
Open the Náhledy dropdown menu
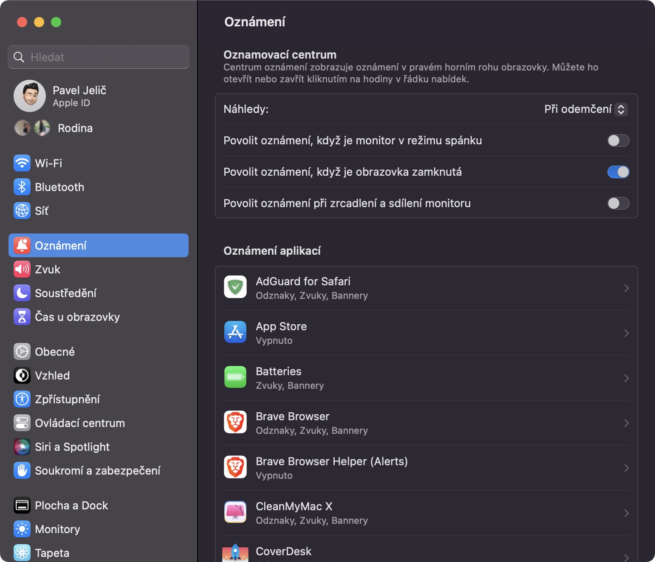click(585, 109)
